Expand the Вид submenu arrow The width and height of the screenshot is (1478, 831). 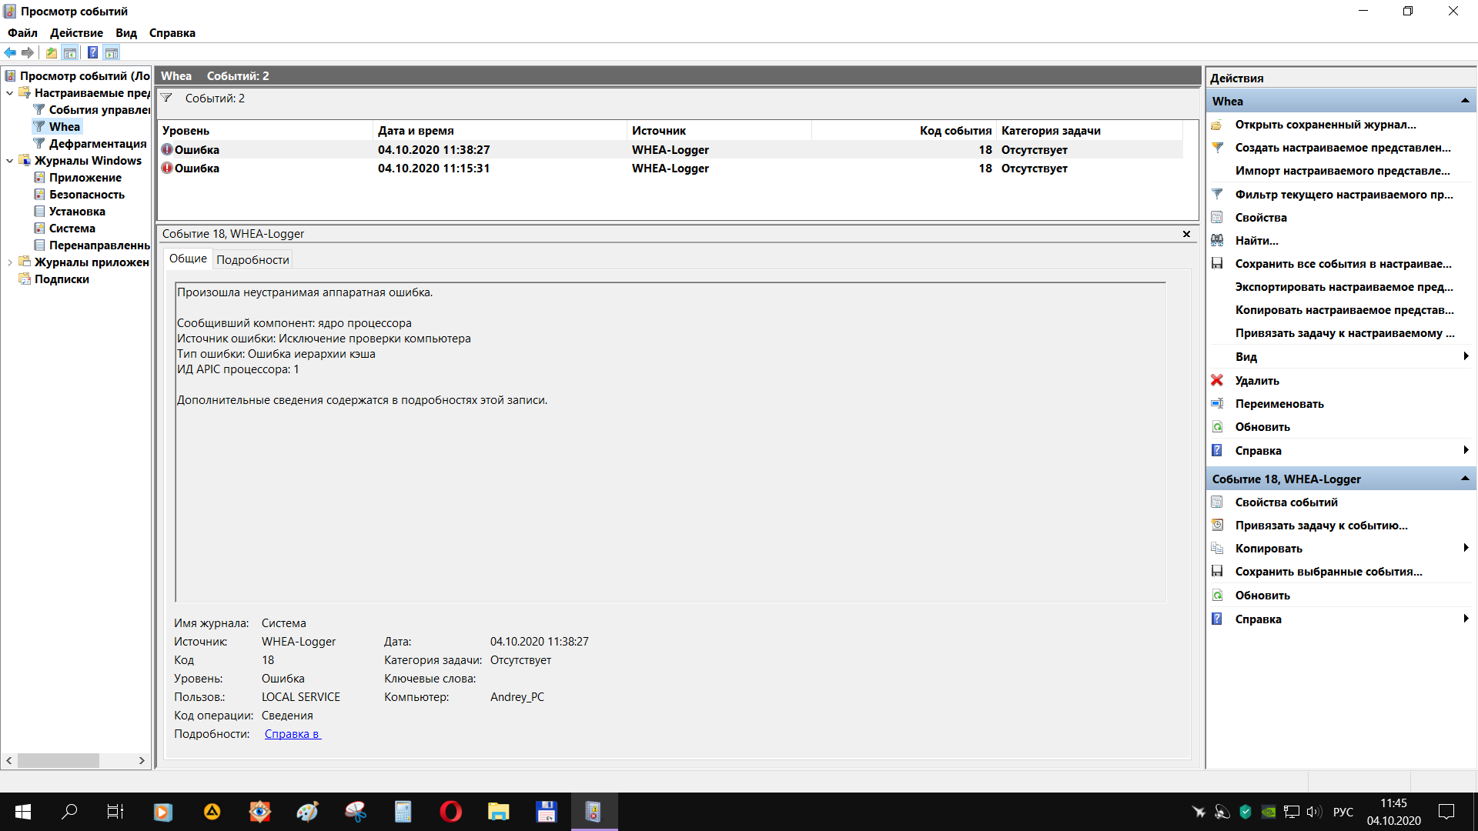click(x=1466, y=356)
